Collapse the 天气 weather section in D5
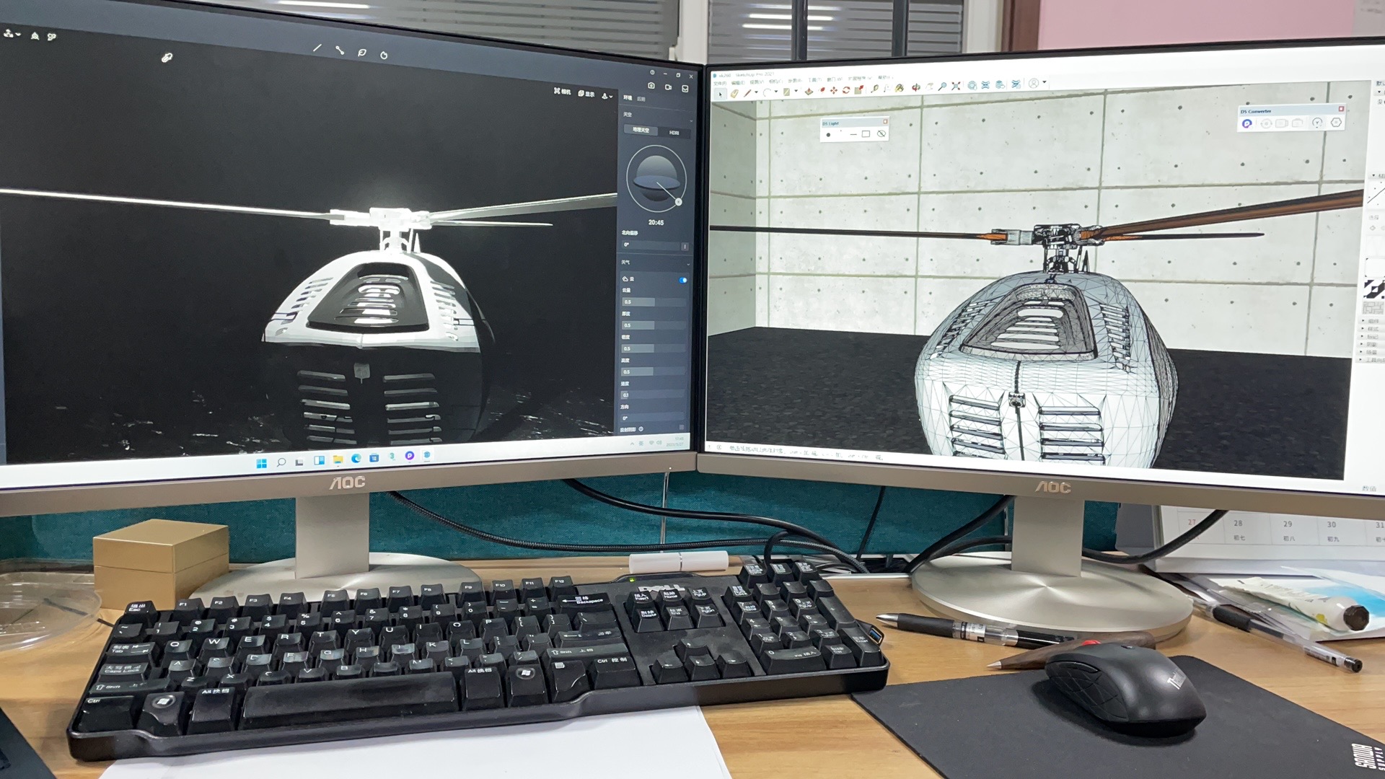The image size is (1385, 779). point(688,265)
